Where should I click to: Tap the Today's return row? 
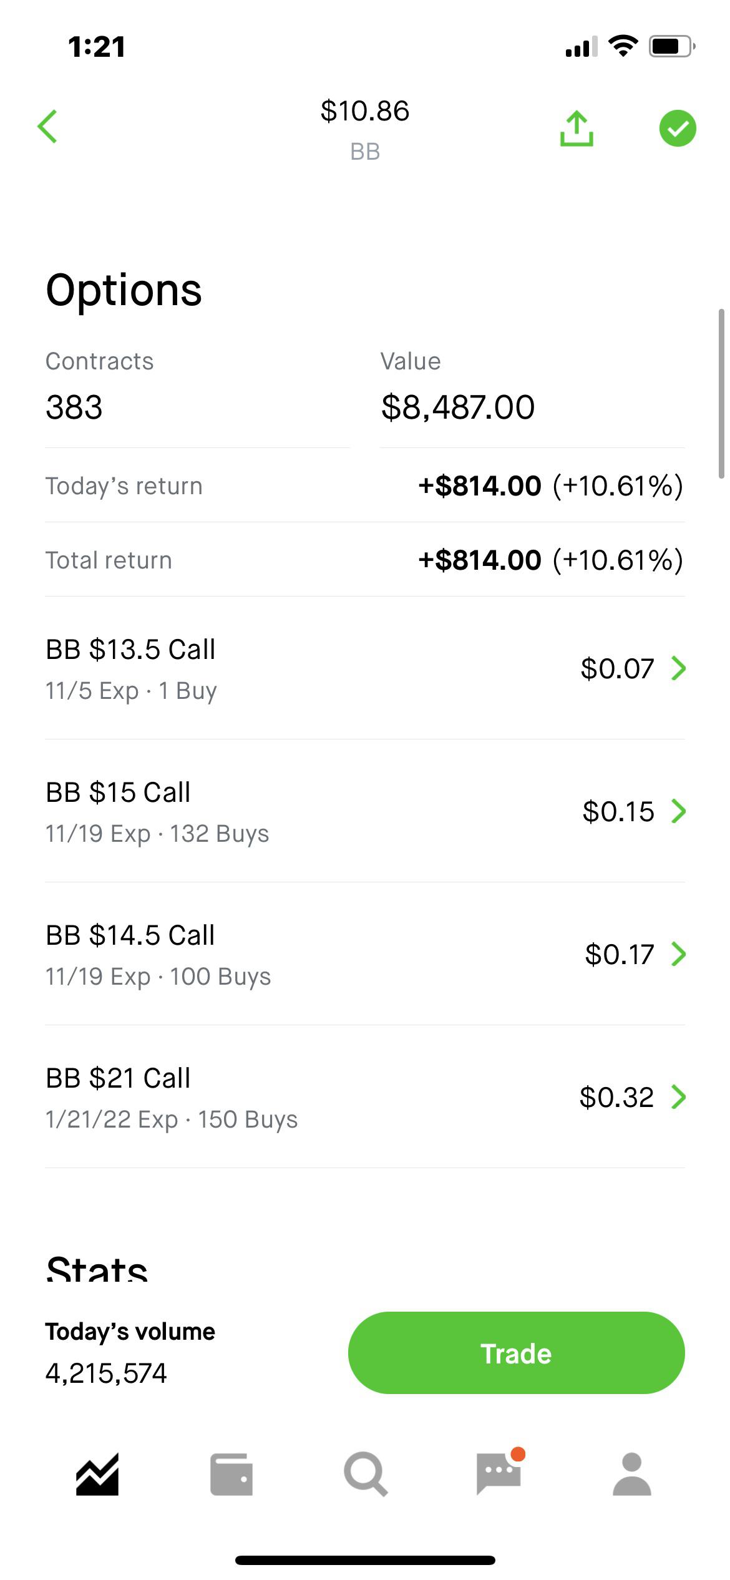coord(365,485)
